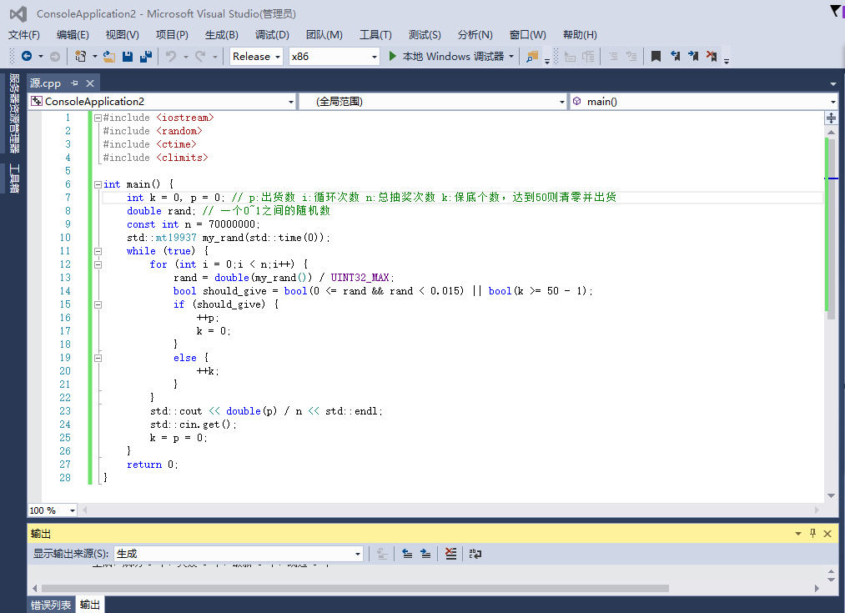
Task: Collapse the while loop at line 11
Action: point(98,251)
